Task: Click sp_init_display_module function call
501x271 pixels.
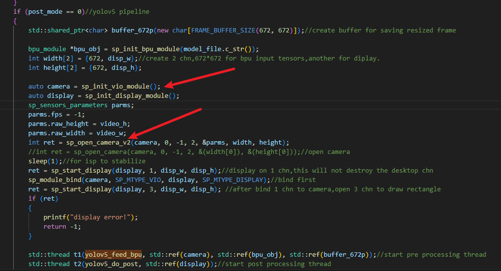Action: pos(126,96)
